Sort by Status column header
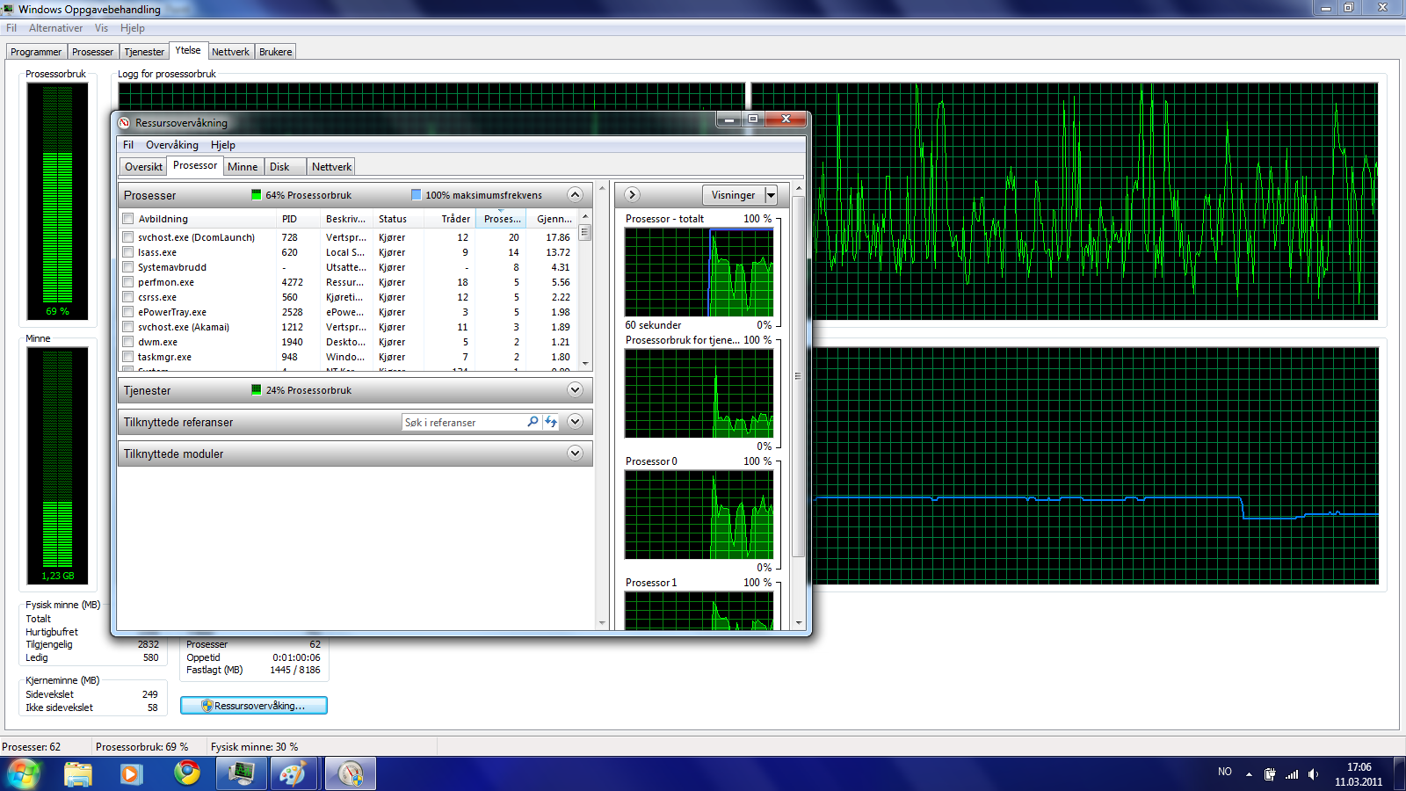 [x=399, y=219]
